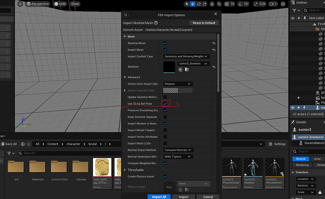Open the surface snapping options icon
This screenshot has width=325, height=199.
(x=219, y=4)
